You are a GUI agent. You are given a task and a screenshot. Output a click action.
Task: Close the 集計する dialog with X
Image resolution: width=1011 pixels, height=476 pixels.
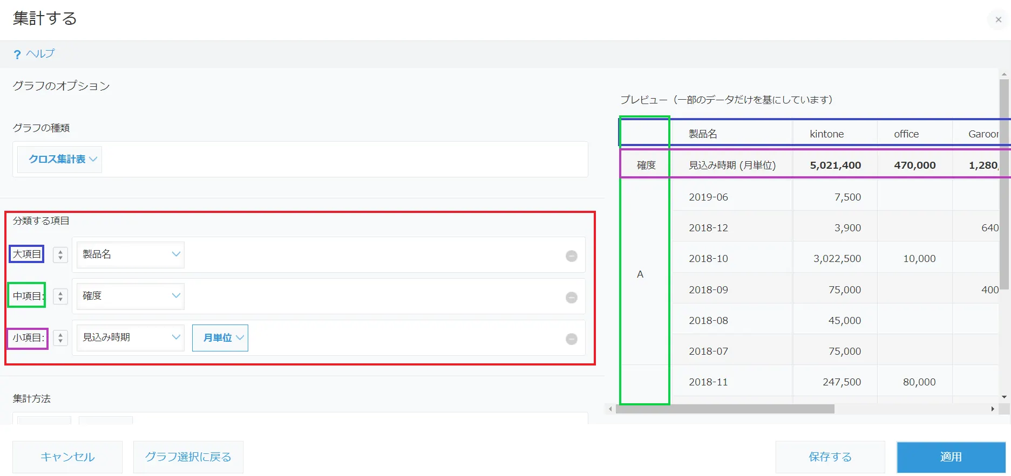pyautogui.click(x=998, y=20)
